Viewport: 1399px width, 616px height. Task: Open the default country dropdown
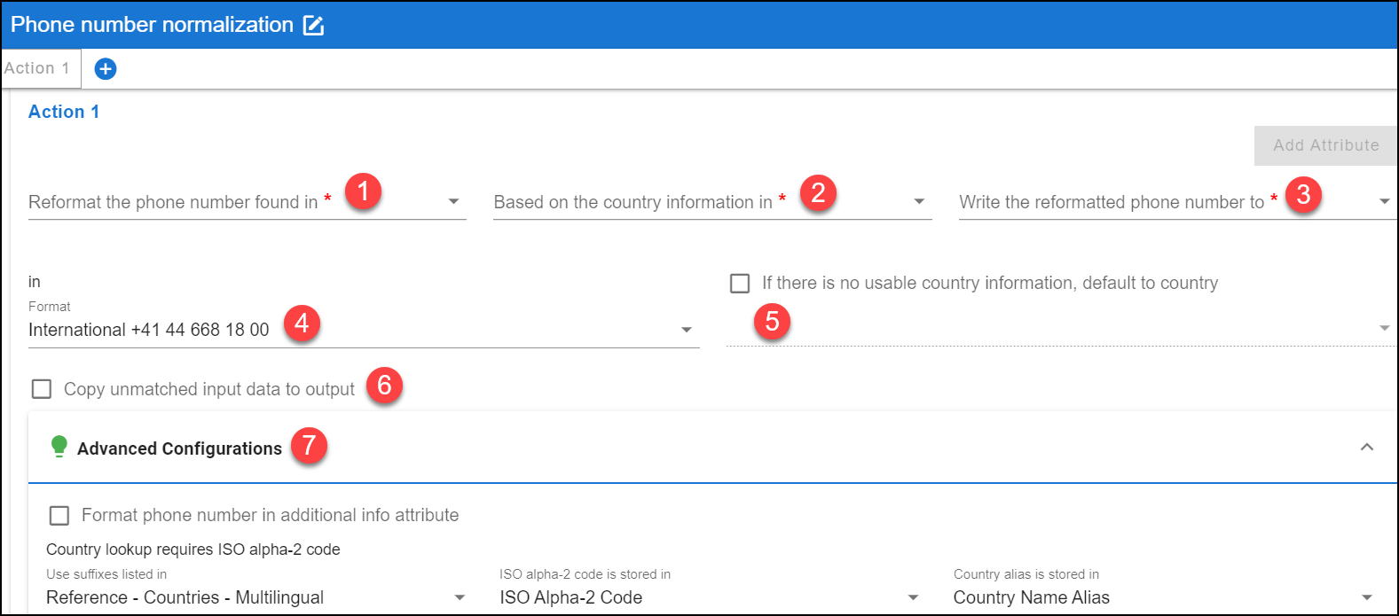(1061, 328)
